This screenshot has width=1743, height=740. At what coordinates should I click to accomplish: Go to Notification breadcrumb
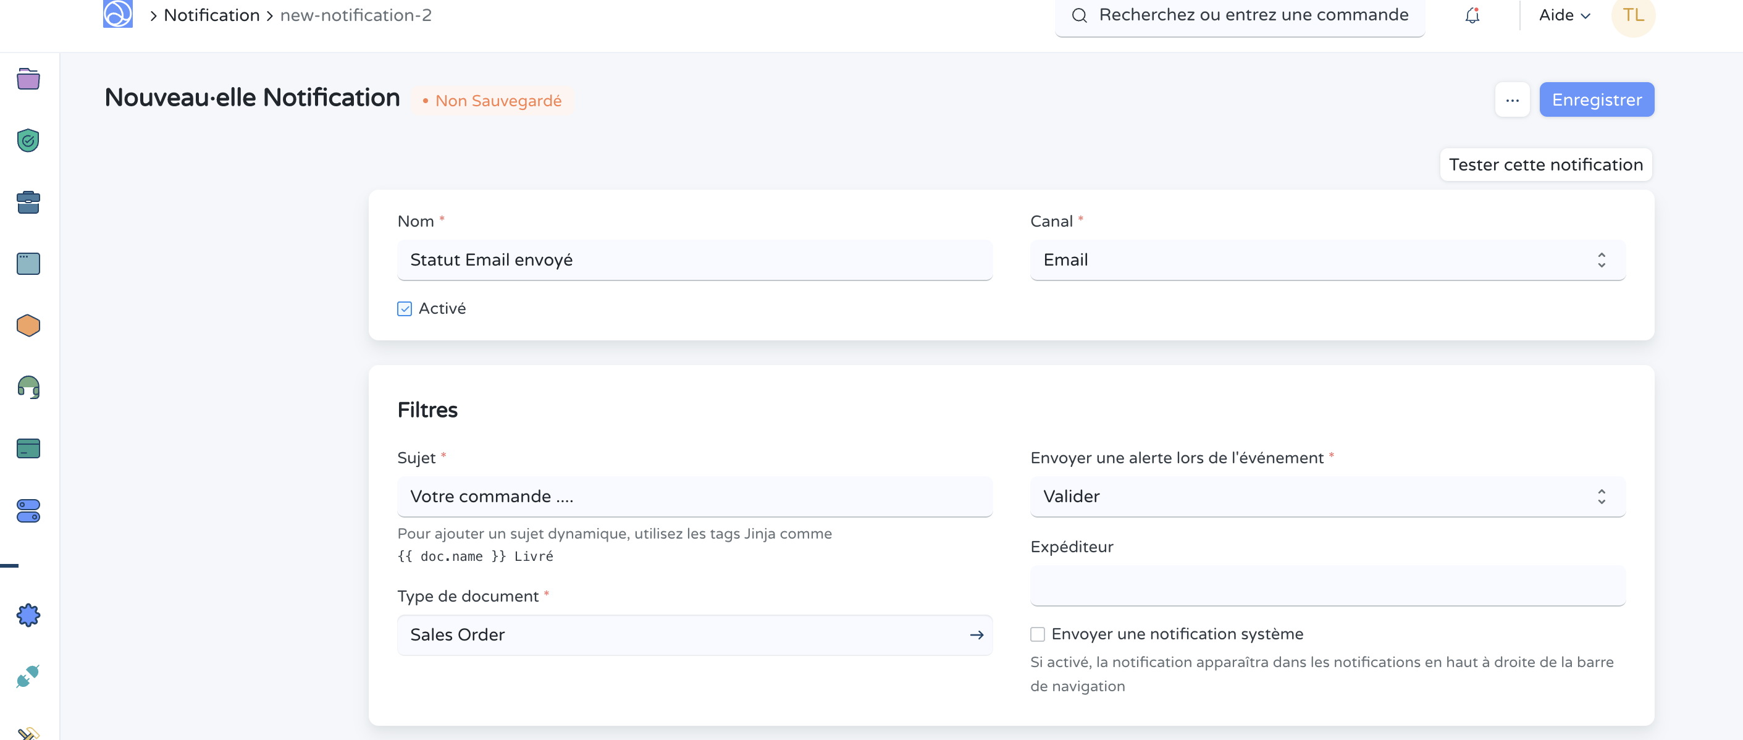211,15
